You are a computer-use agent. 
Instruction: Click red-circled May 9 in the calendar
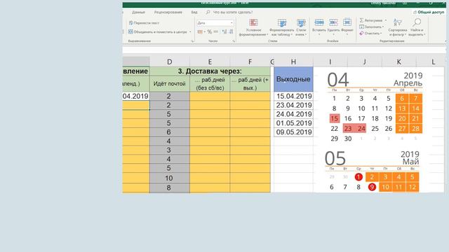coord(372,187)
